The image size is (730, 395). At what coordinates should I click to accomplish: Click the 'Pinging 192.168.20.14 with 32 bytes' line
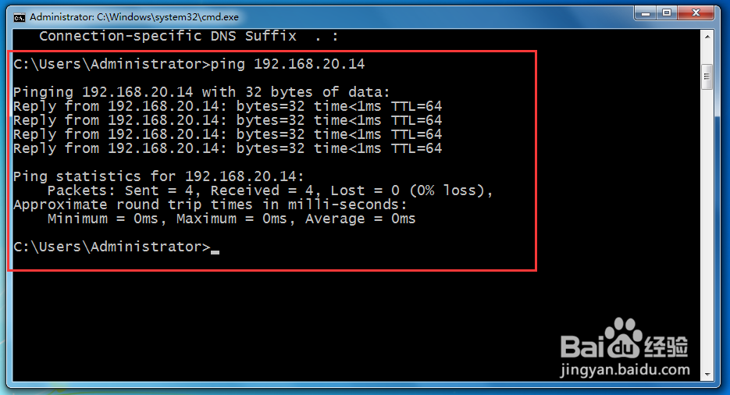[201, 92]
